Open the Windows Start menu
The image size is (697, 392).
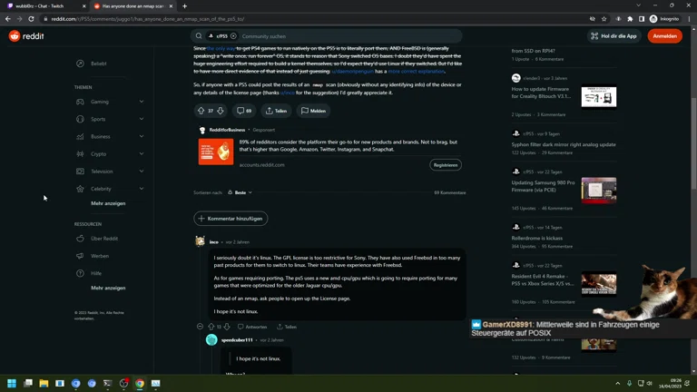13,384
